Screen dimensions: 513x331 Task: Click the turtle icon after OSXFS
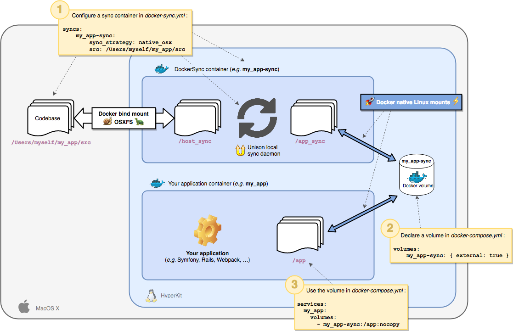[140, 122]
